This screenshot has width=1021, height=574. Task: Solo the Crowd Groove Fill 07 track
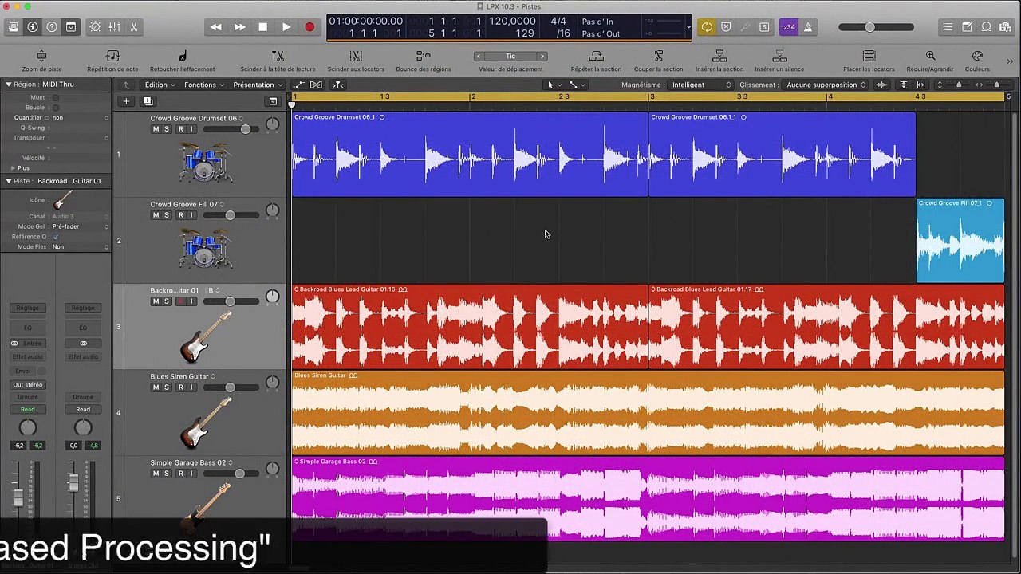167,215
